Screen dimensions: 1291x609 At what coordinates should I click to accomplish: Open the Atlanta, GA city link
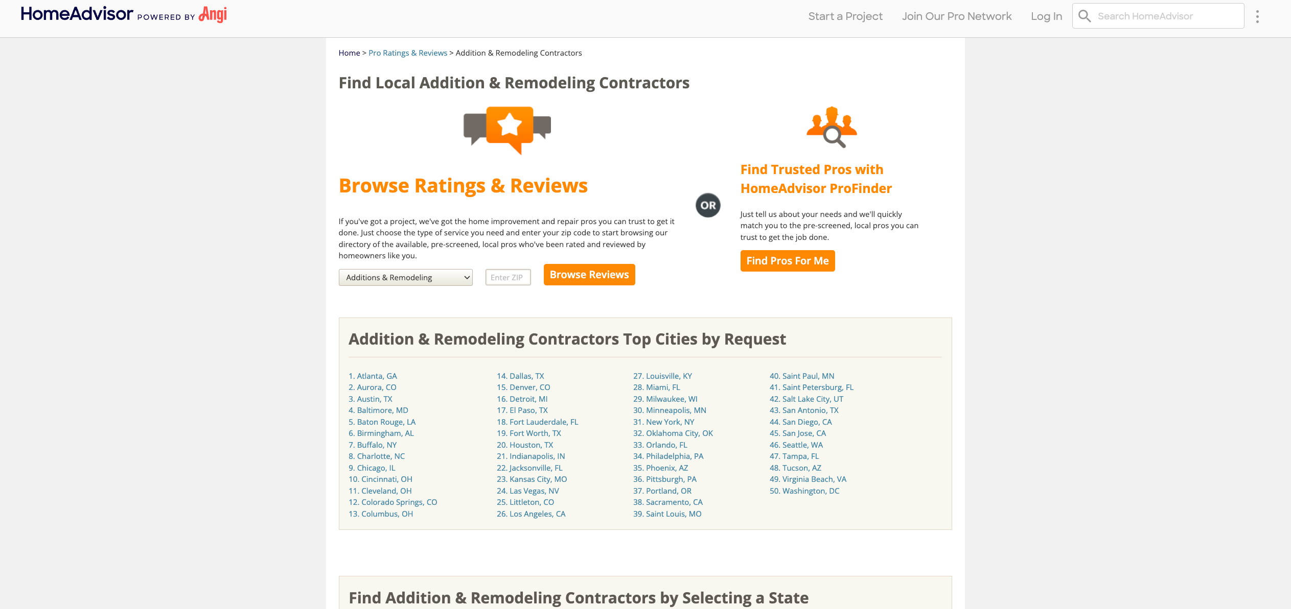[373, 376]
